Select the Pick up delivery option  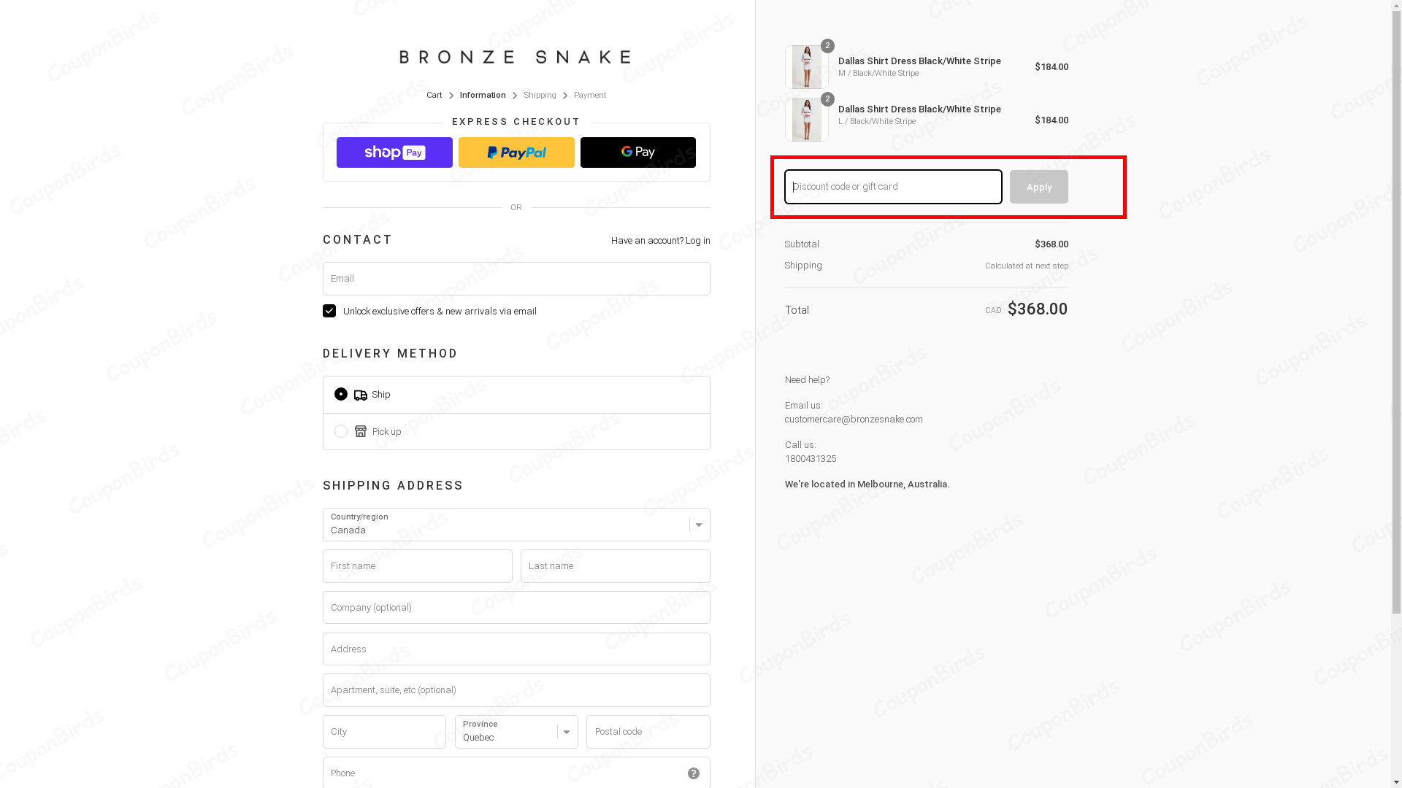coord(341,432)
